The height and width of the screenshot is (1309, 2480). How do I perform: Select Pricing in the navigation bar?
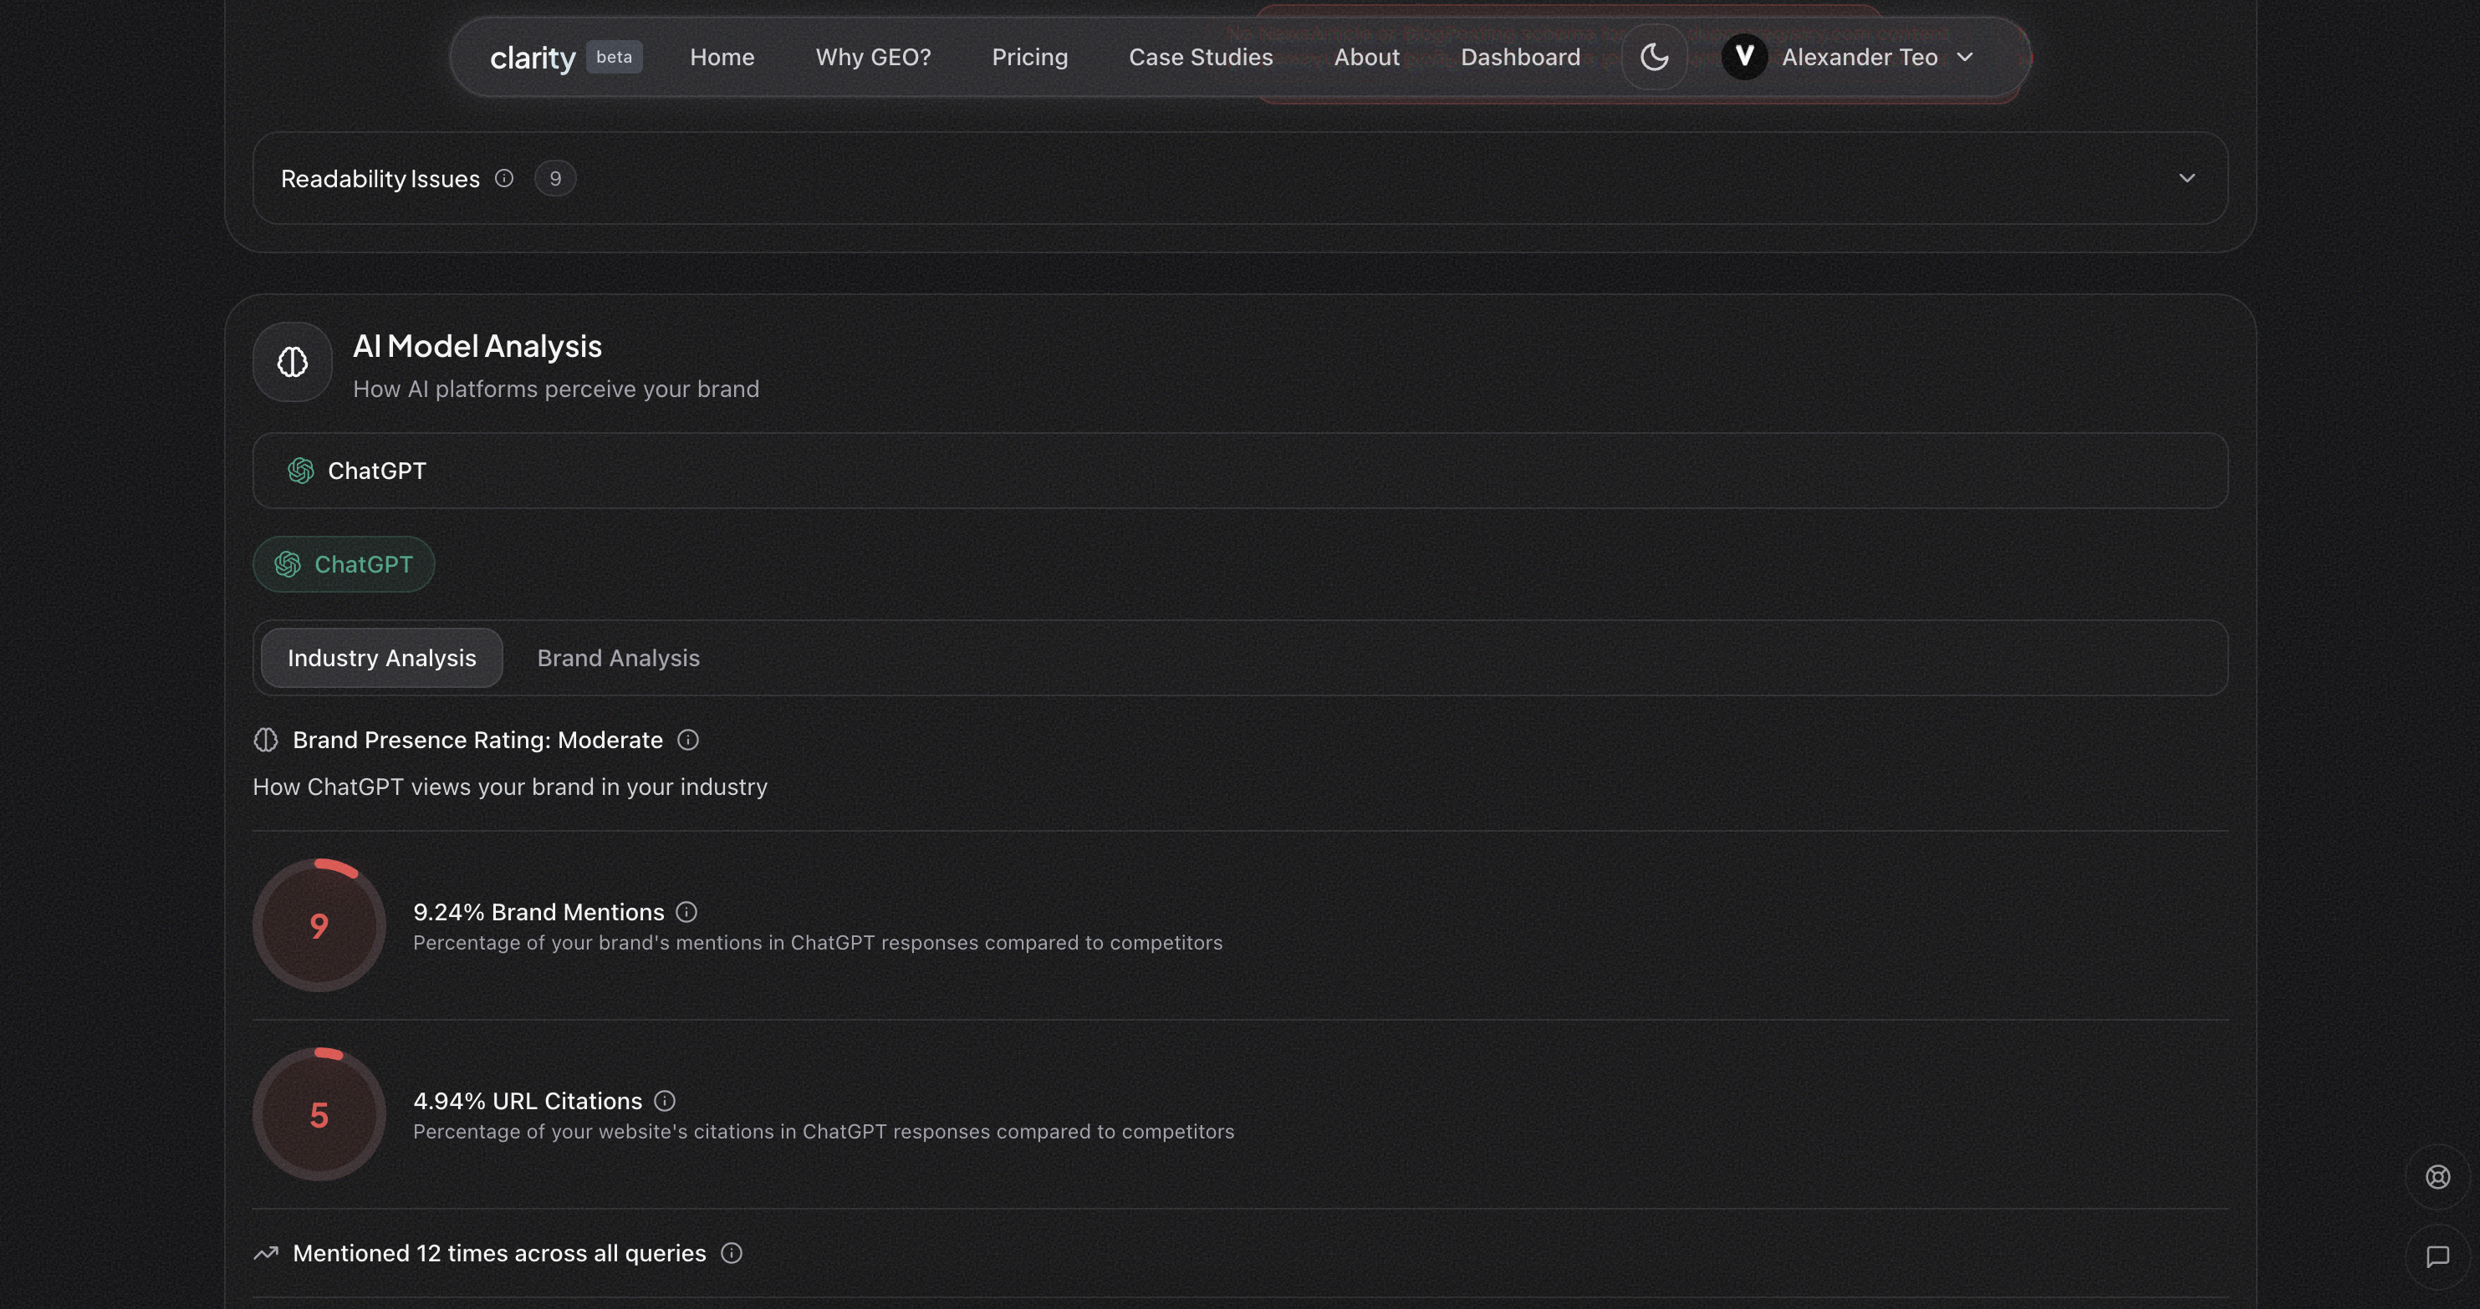click(x=1029, y=57)
